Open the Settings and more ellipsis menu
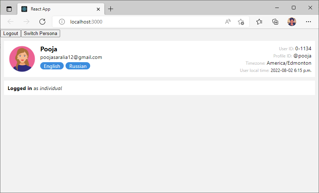Viewport: 319px width, 193px height. pos(308,22)
